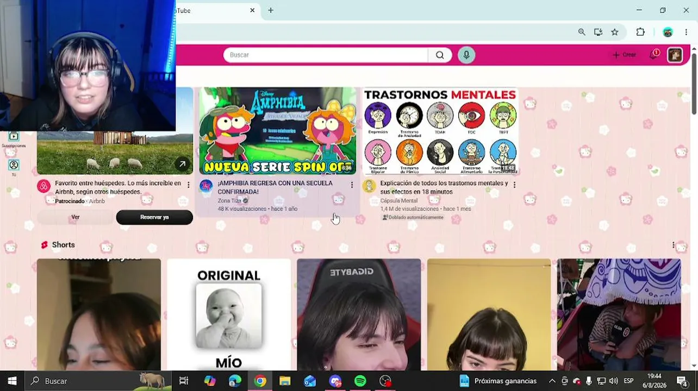
Task: Open options menu for the Amphibia video
Action: tap(352, 185)
